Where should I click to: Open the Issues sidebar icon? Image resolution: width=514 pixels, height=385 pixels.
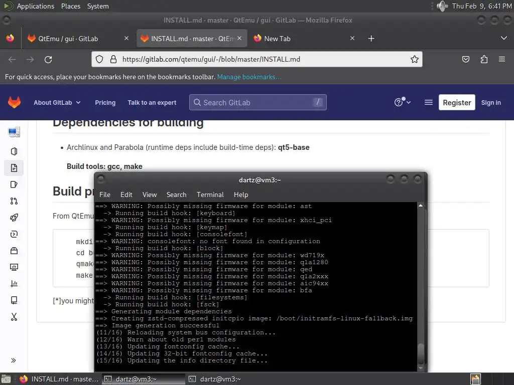point(14,184)
